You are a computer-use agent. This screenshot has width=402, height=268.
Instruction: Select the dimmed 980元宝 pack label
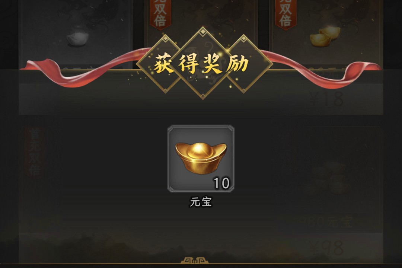coord(326,222)
